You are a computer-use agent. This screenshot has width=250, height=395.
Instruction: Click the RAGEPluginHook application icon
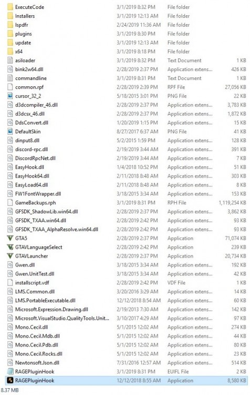coord(10,380)
